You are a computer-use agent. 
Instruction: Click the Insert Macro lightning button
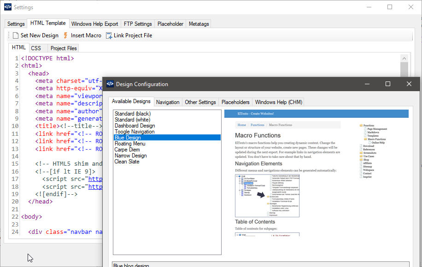(x=82, y=35)
